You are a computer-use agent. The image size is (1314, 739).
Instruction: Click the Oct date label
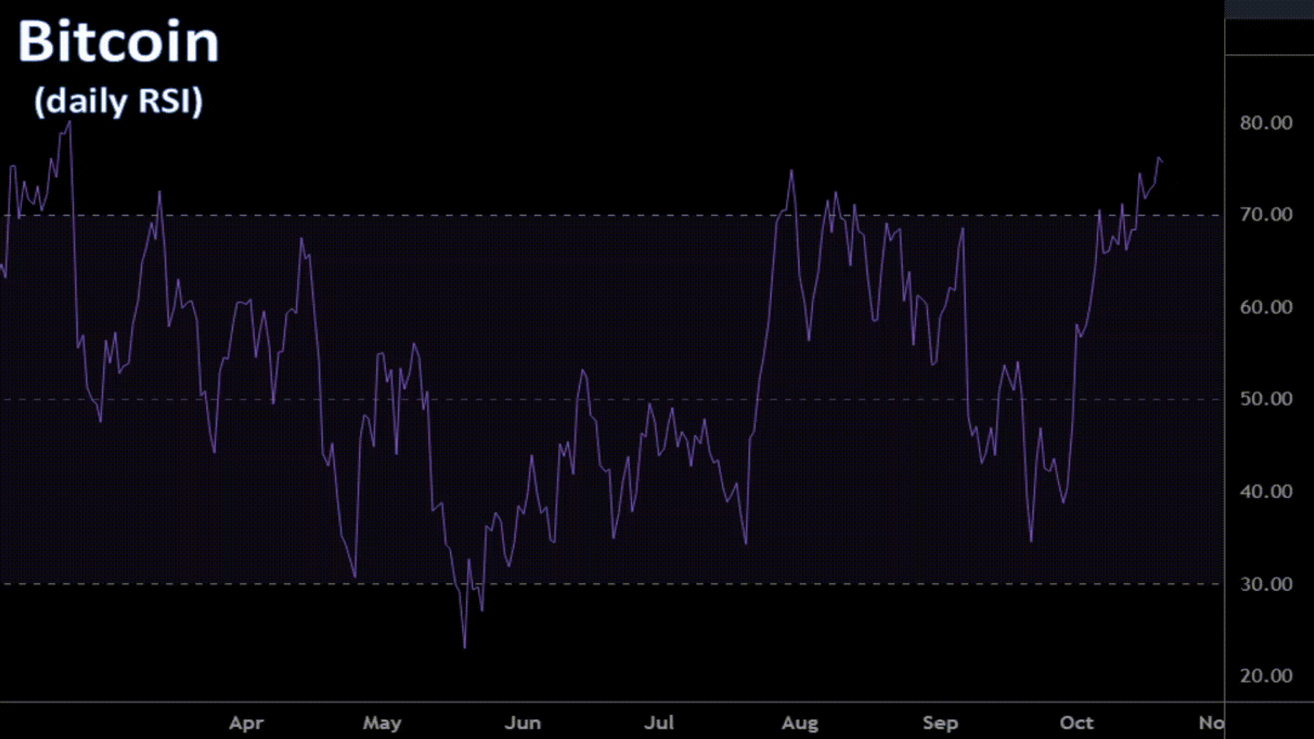click(1076, 723)
